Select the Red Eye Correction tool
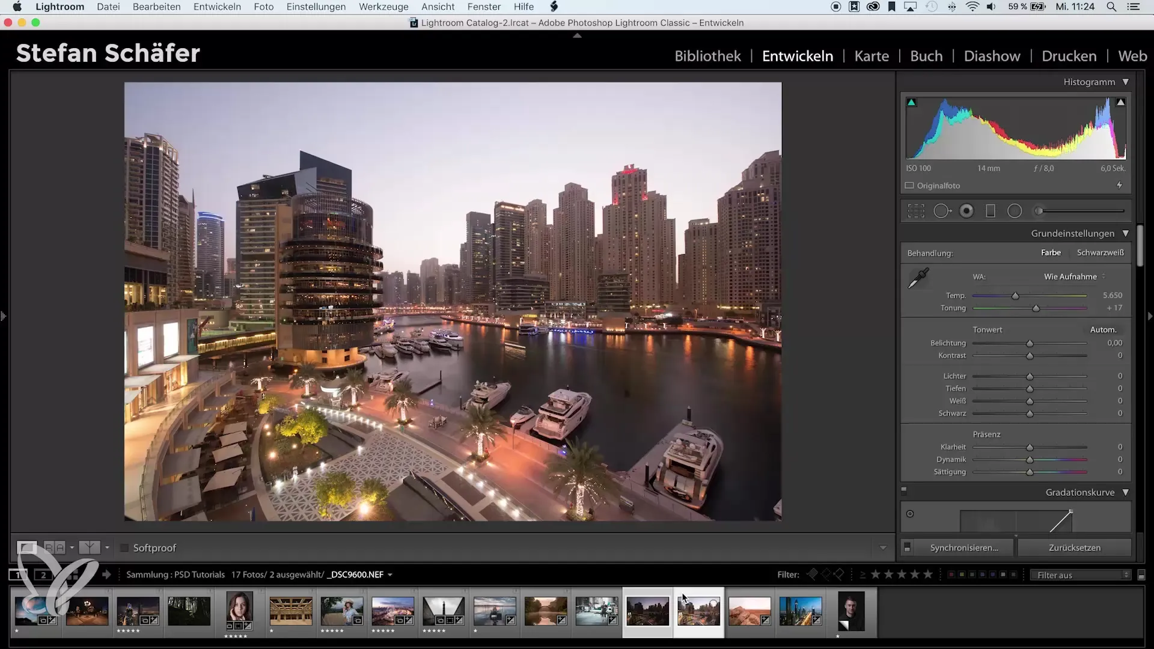This screenshot has width=1154, height=649. tap(966, 211)
